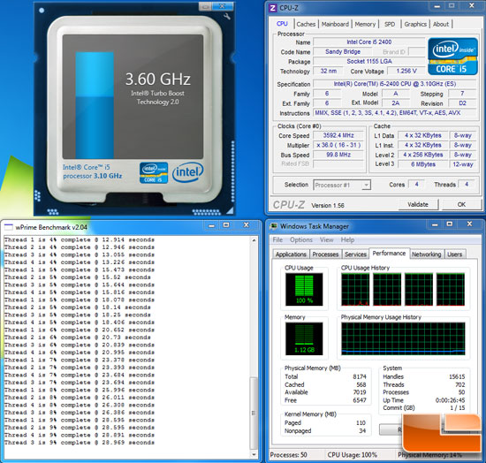Click the Bus Speed 99.8 MHz value
The width and height of the screenshot is (486, 463).
[338, 155]
